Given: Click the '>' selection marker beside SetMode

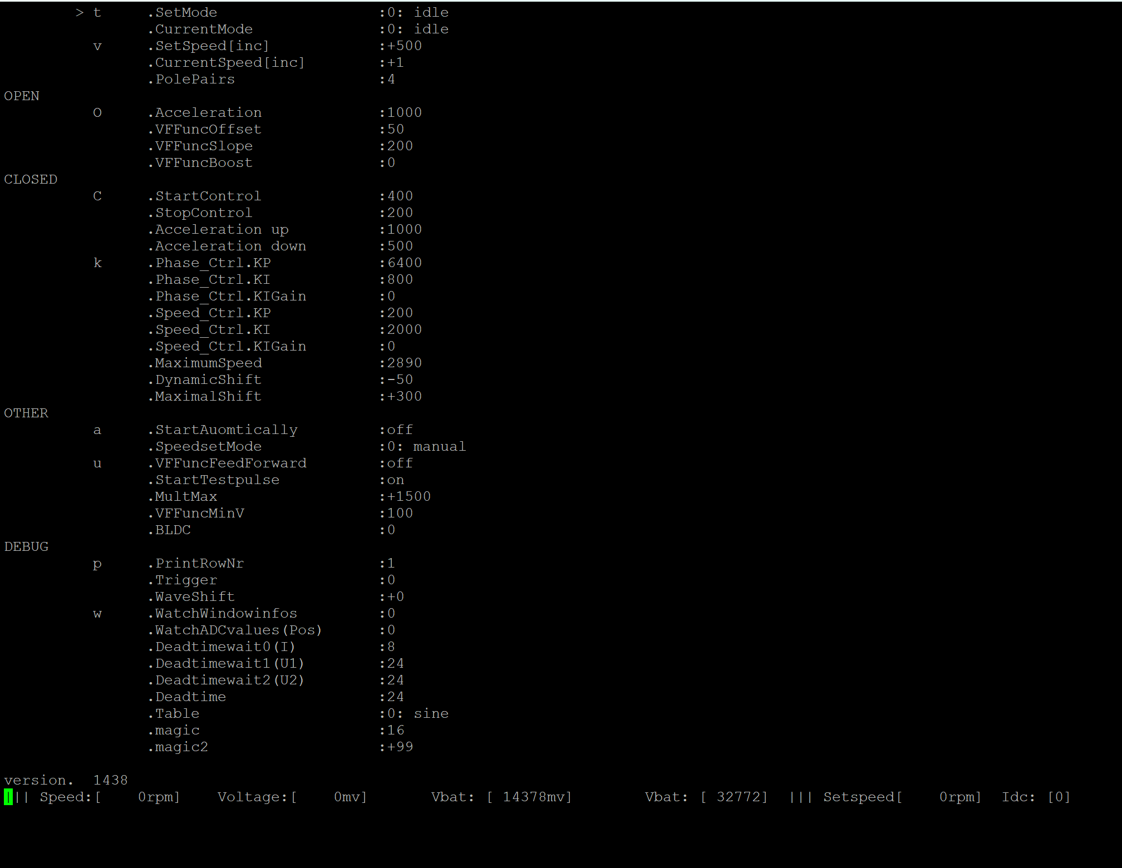Looking at the screenshot, I should (x=80, y=12).
